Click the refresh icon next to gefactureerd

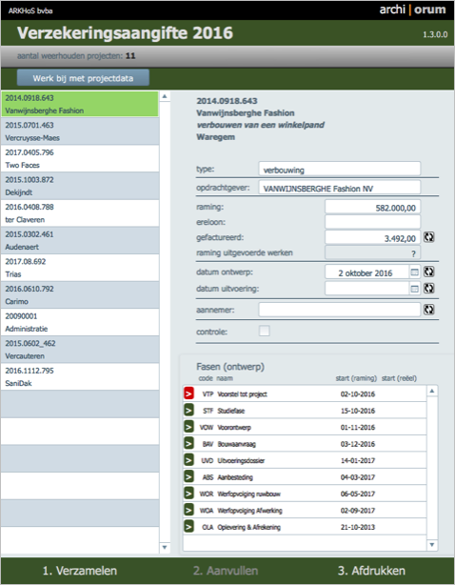point(429,237)
